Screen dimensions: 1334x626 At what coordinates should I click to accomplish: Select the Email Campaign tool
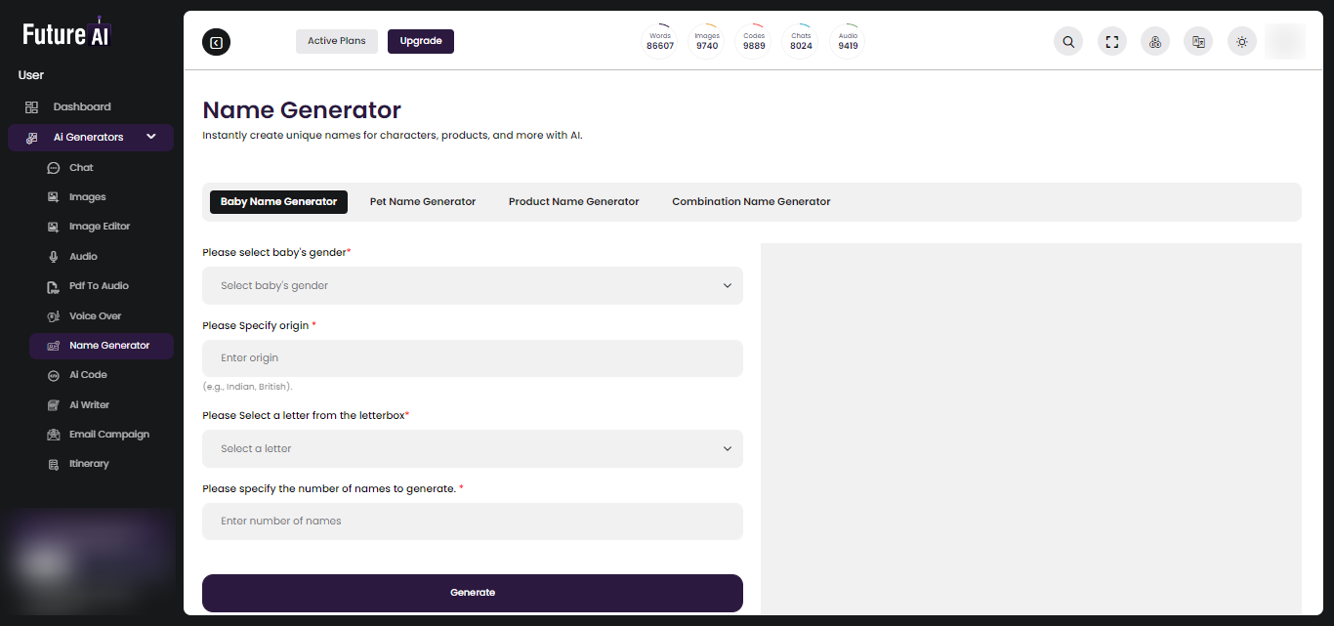click(x=109, y=434)
